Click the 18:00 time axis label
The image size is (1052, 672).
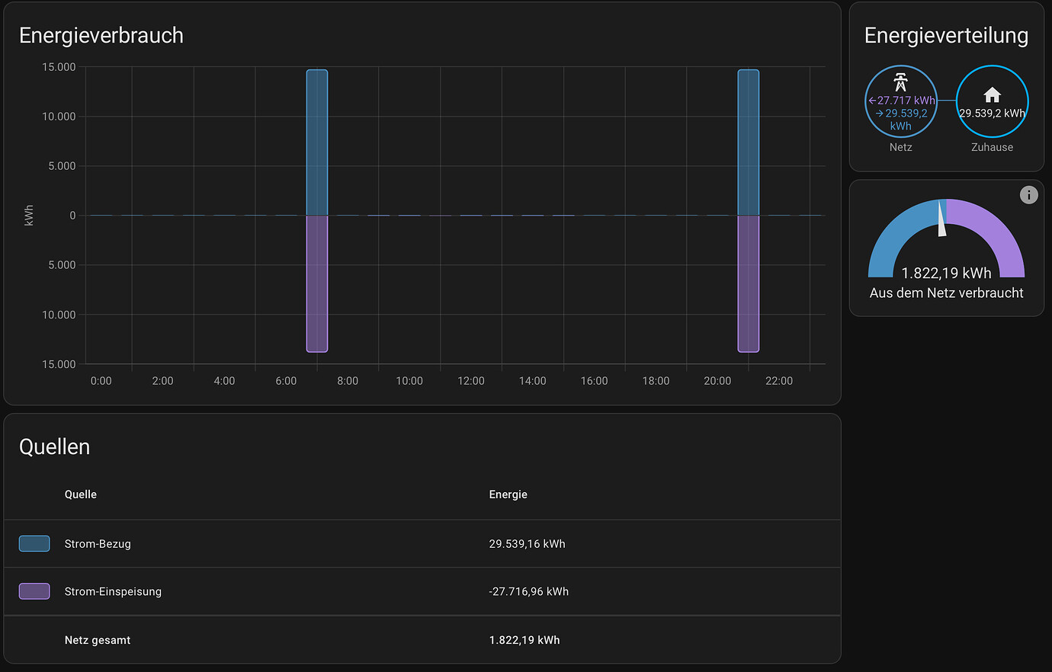tap(656, 381)
